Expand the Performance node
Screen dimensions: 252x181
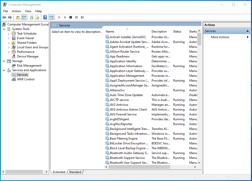(x=9, y=52)
